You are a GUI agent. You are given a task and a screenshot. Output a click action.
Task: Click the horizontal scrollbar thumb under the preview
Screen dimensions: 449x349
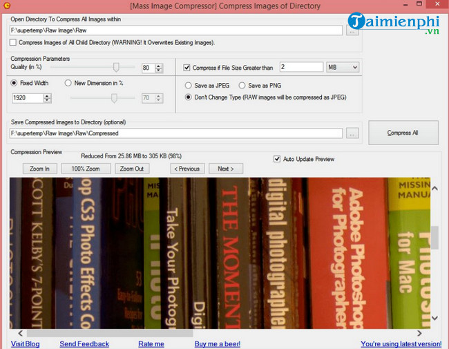click(110, 333)
